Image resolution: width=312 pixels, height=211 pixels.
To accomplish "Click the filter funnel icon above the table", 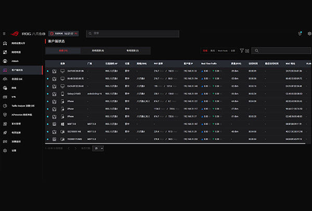I will (242, 51).
